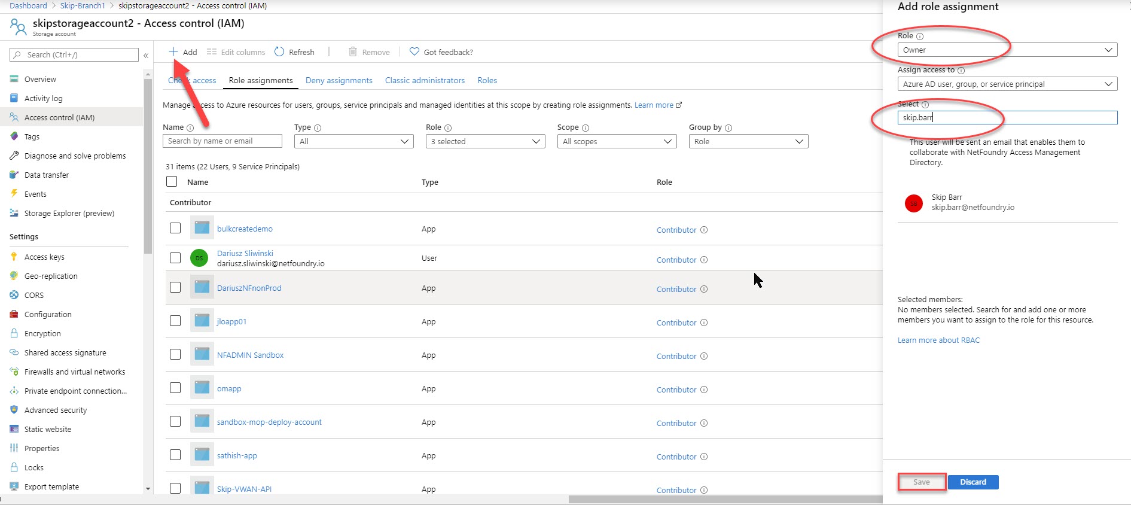
Task: Click the Discard button
Action: (x=973, y=482)
